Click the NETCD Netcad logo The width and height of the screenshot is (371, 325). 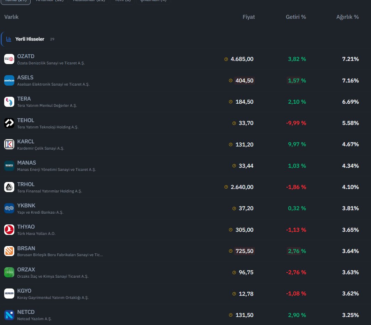tap(9, 315)
